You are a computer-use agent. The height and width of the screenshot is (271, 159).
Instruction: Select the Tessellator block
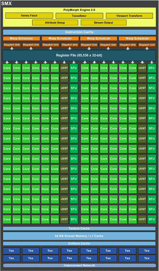[79, 16]
